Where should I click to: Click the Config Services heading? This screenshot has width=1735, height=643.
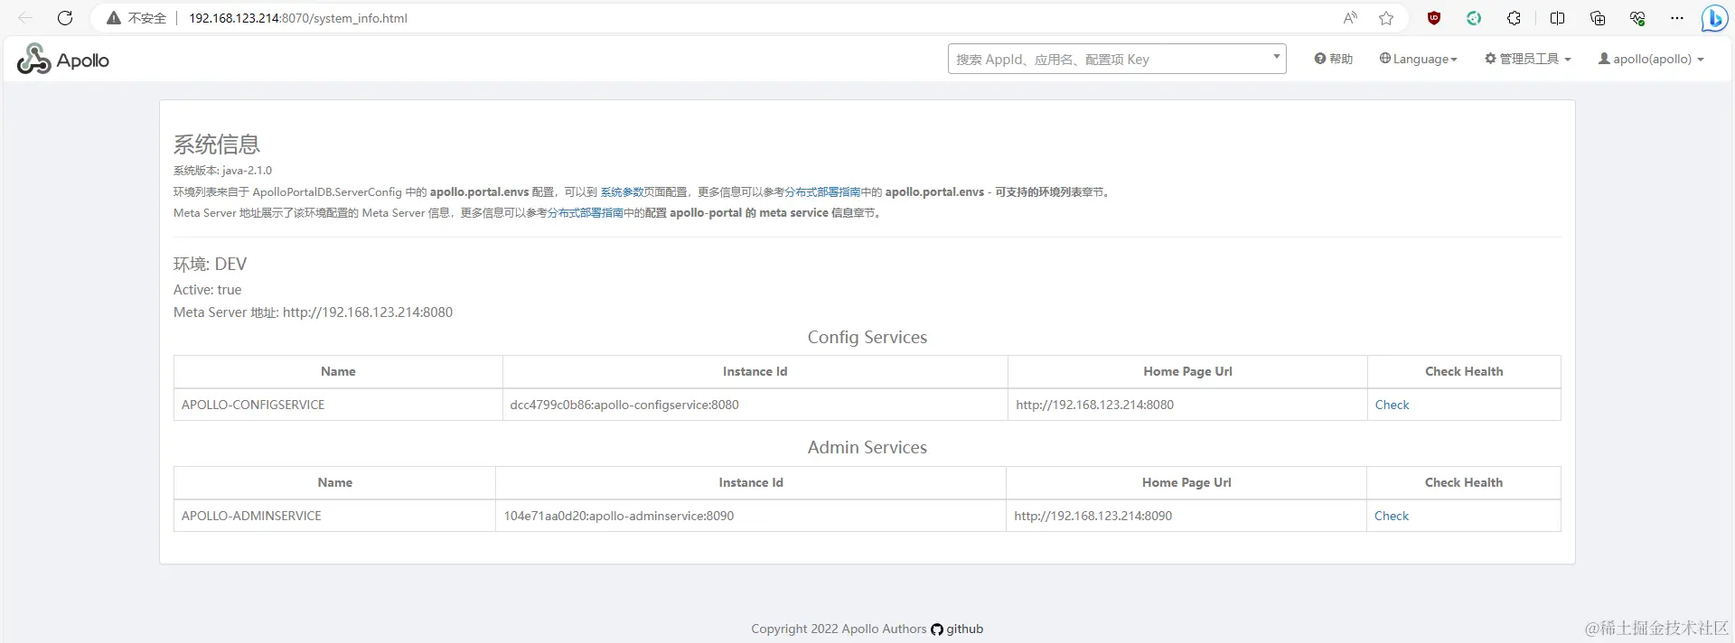(867, 337)
